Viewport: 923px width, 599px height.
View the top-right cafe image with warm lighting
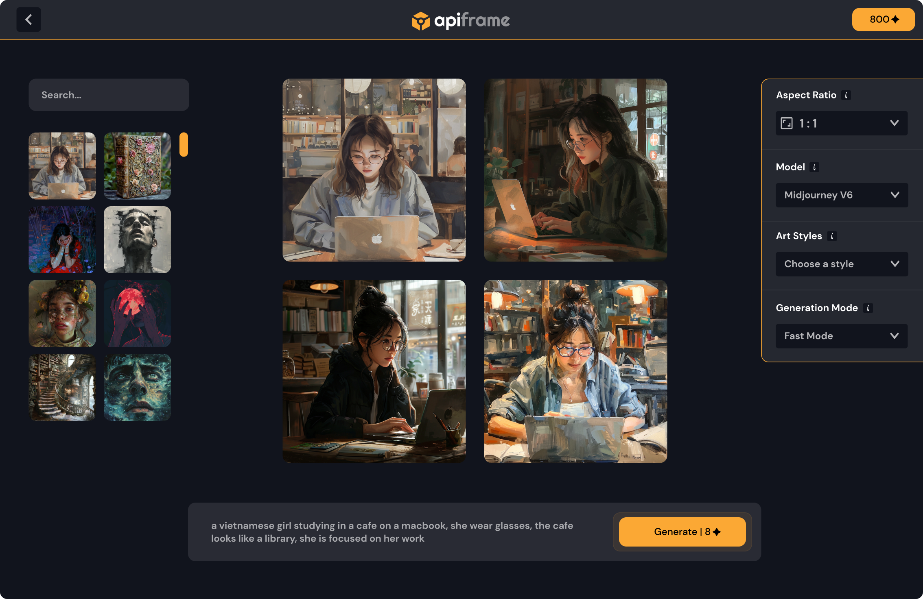(575, 170)
